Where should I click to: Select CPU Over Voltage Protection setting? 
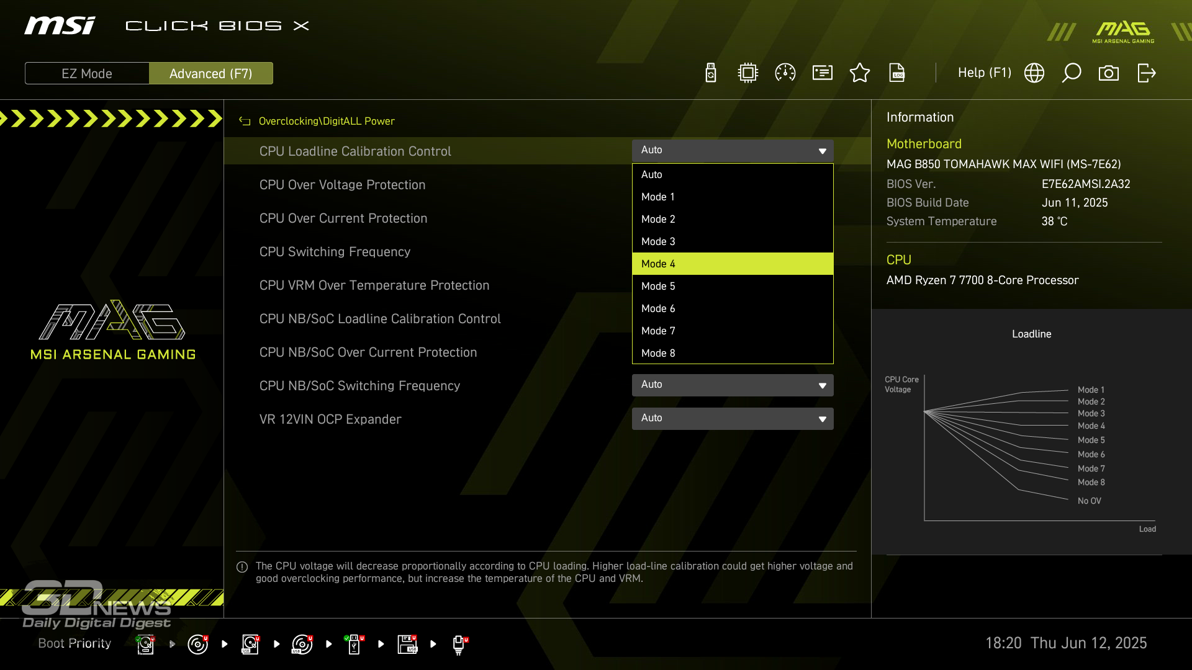[342, 185]
